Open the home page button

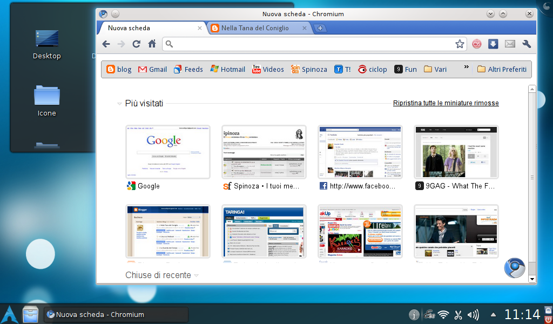[152, 44]
